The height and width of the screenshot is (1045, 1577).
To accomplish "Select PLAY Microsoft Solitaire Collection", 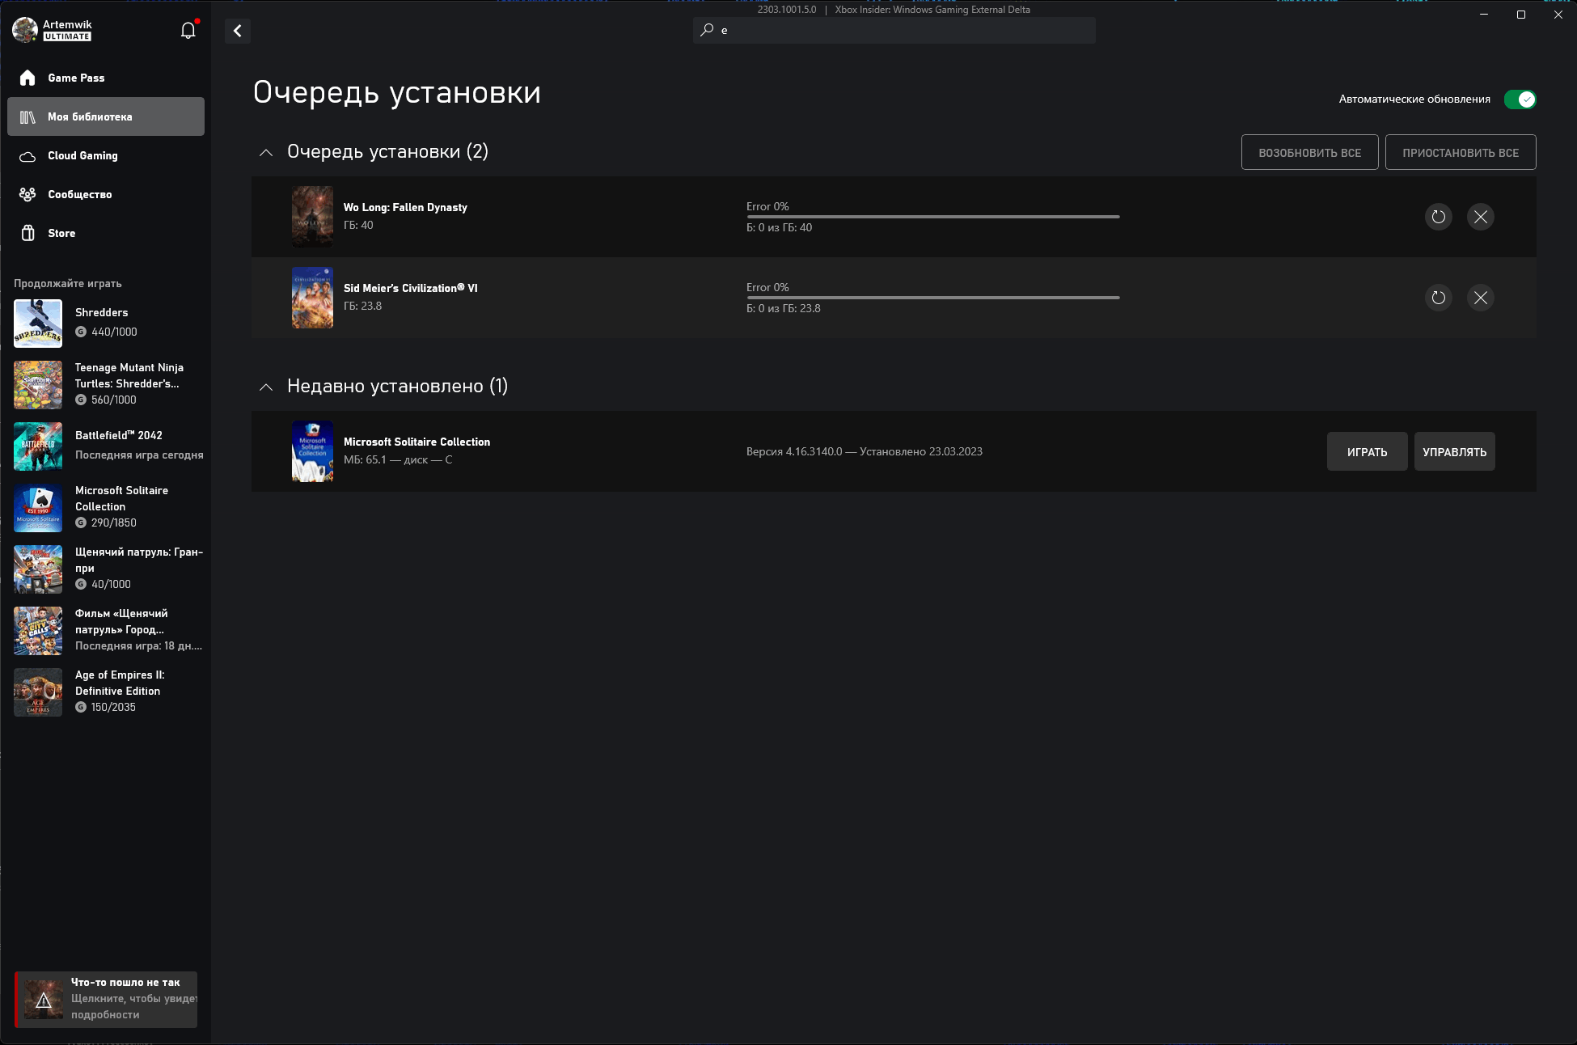I will 1366,451.
